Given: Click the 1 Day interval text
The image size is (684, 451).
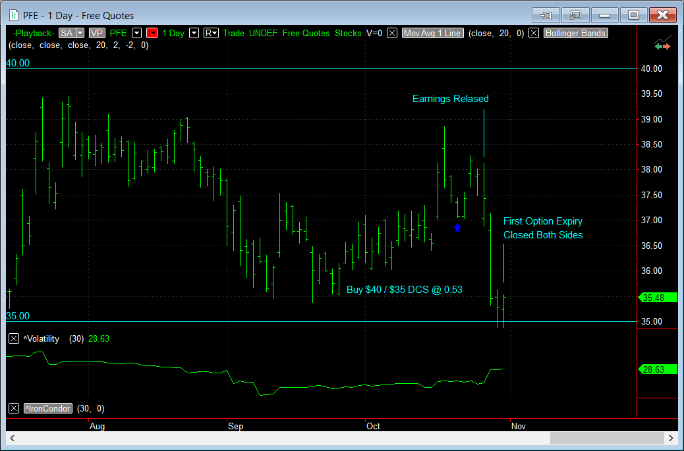Looking at the screenshot, I should [173, 33].
